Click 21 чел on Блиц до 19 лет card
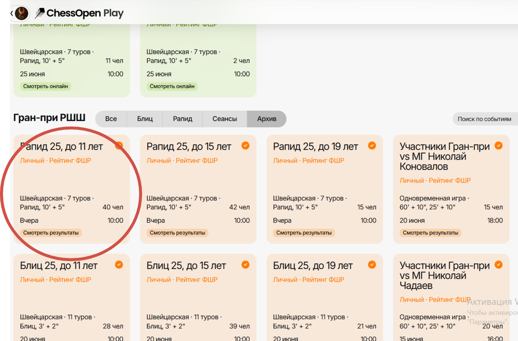 (x=366, y=326)
